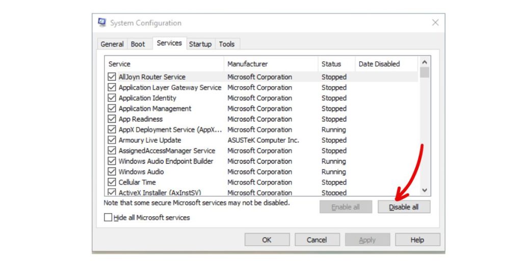Uncheck AppX Deployment Service

112,129
